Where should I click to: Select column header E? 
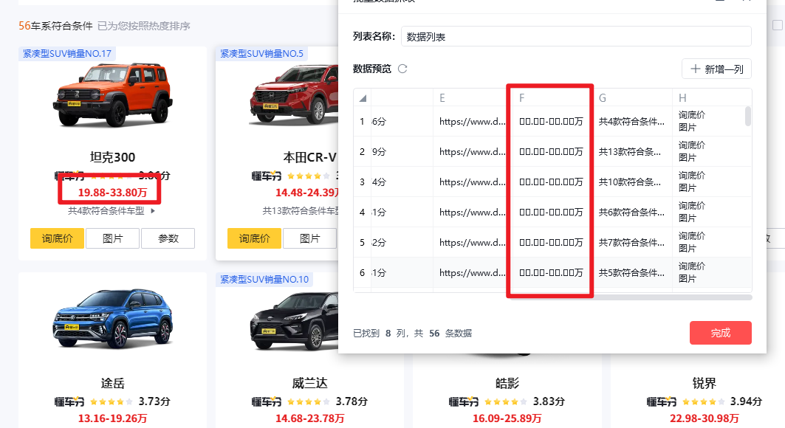point(442,98)
